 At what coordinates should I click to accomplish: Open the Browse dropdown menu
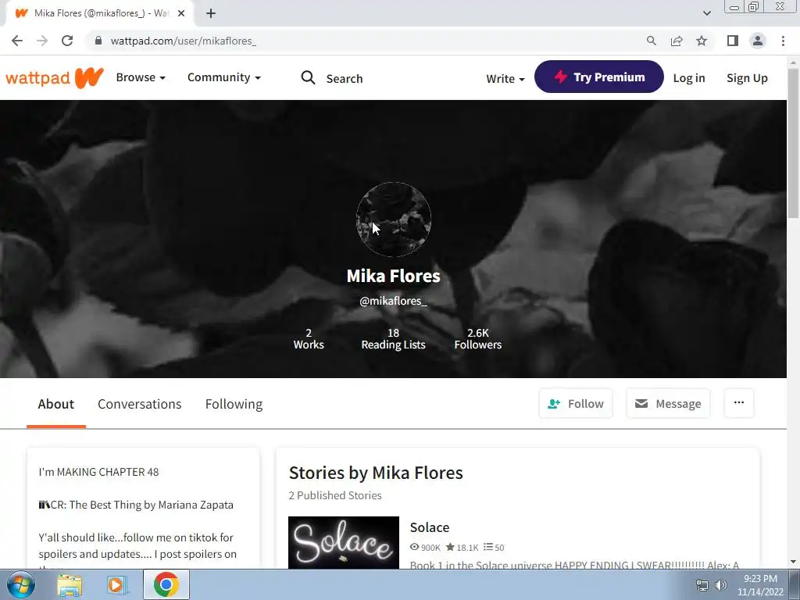[x=141, y=77]
